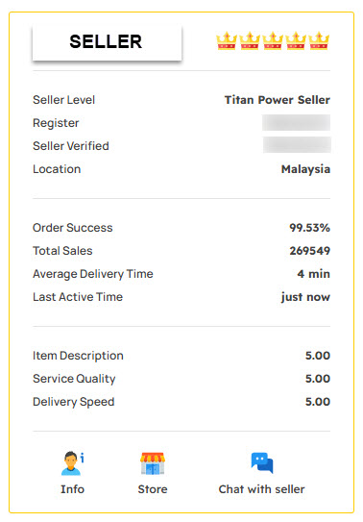Click the middle crown rating icon
The image size is (363, 522).
[273, 40]
